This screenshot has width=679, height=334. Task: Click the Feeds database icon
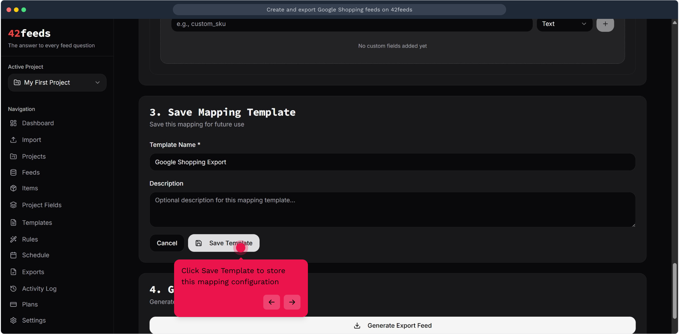coord(13,172)
